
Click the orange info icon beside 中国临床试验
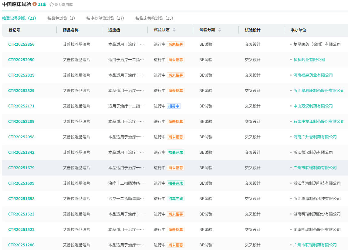pyautogui.click(x=35, y=4)
